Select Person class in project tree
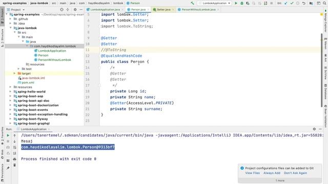 pos(43,55)
